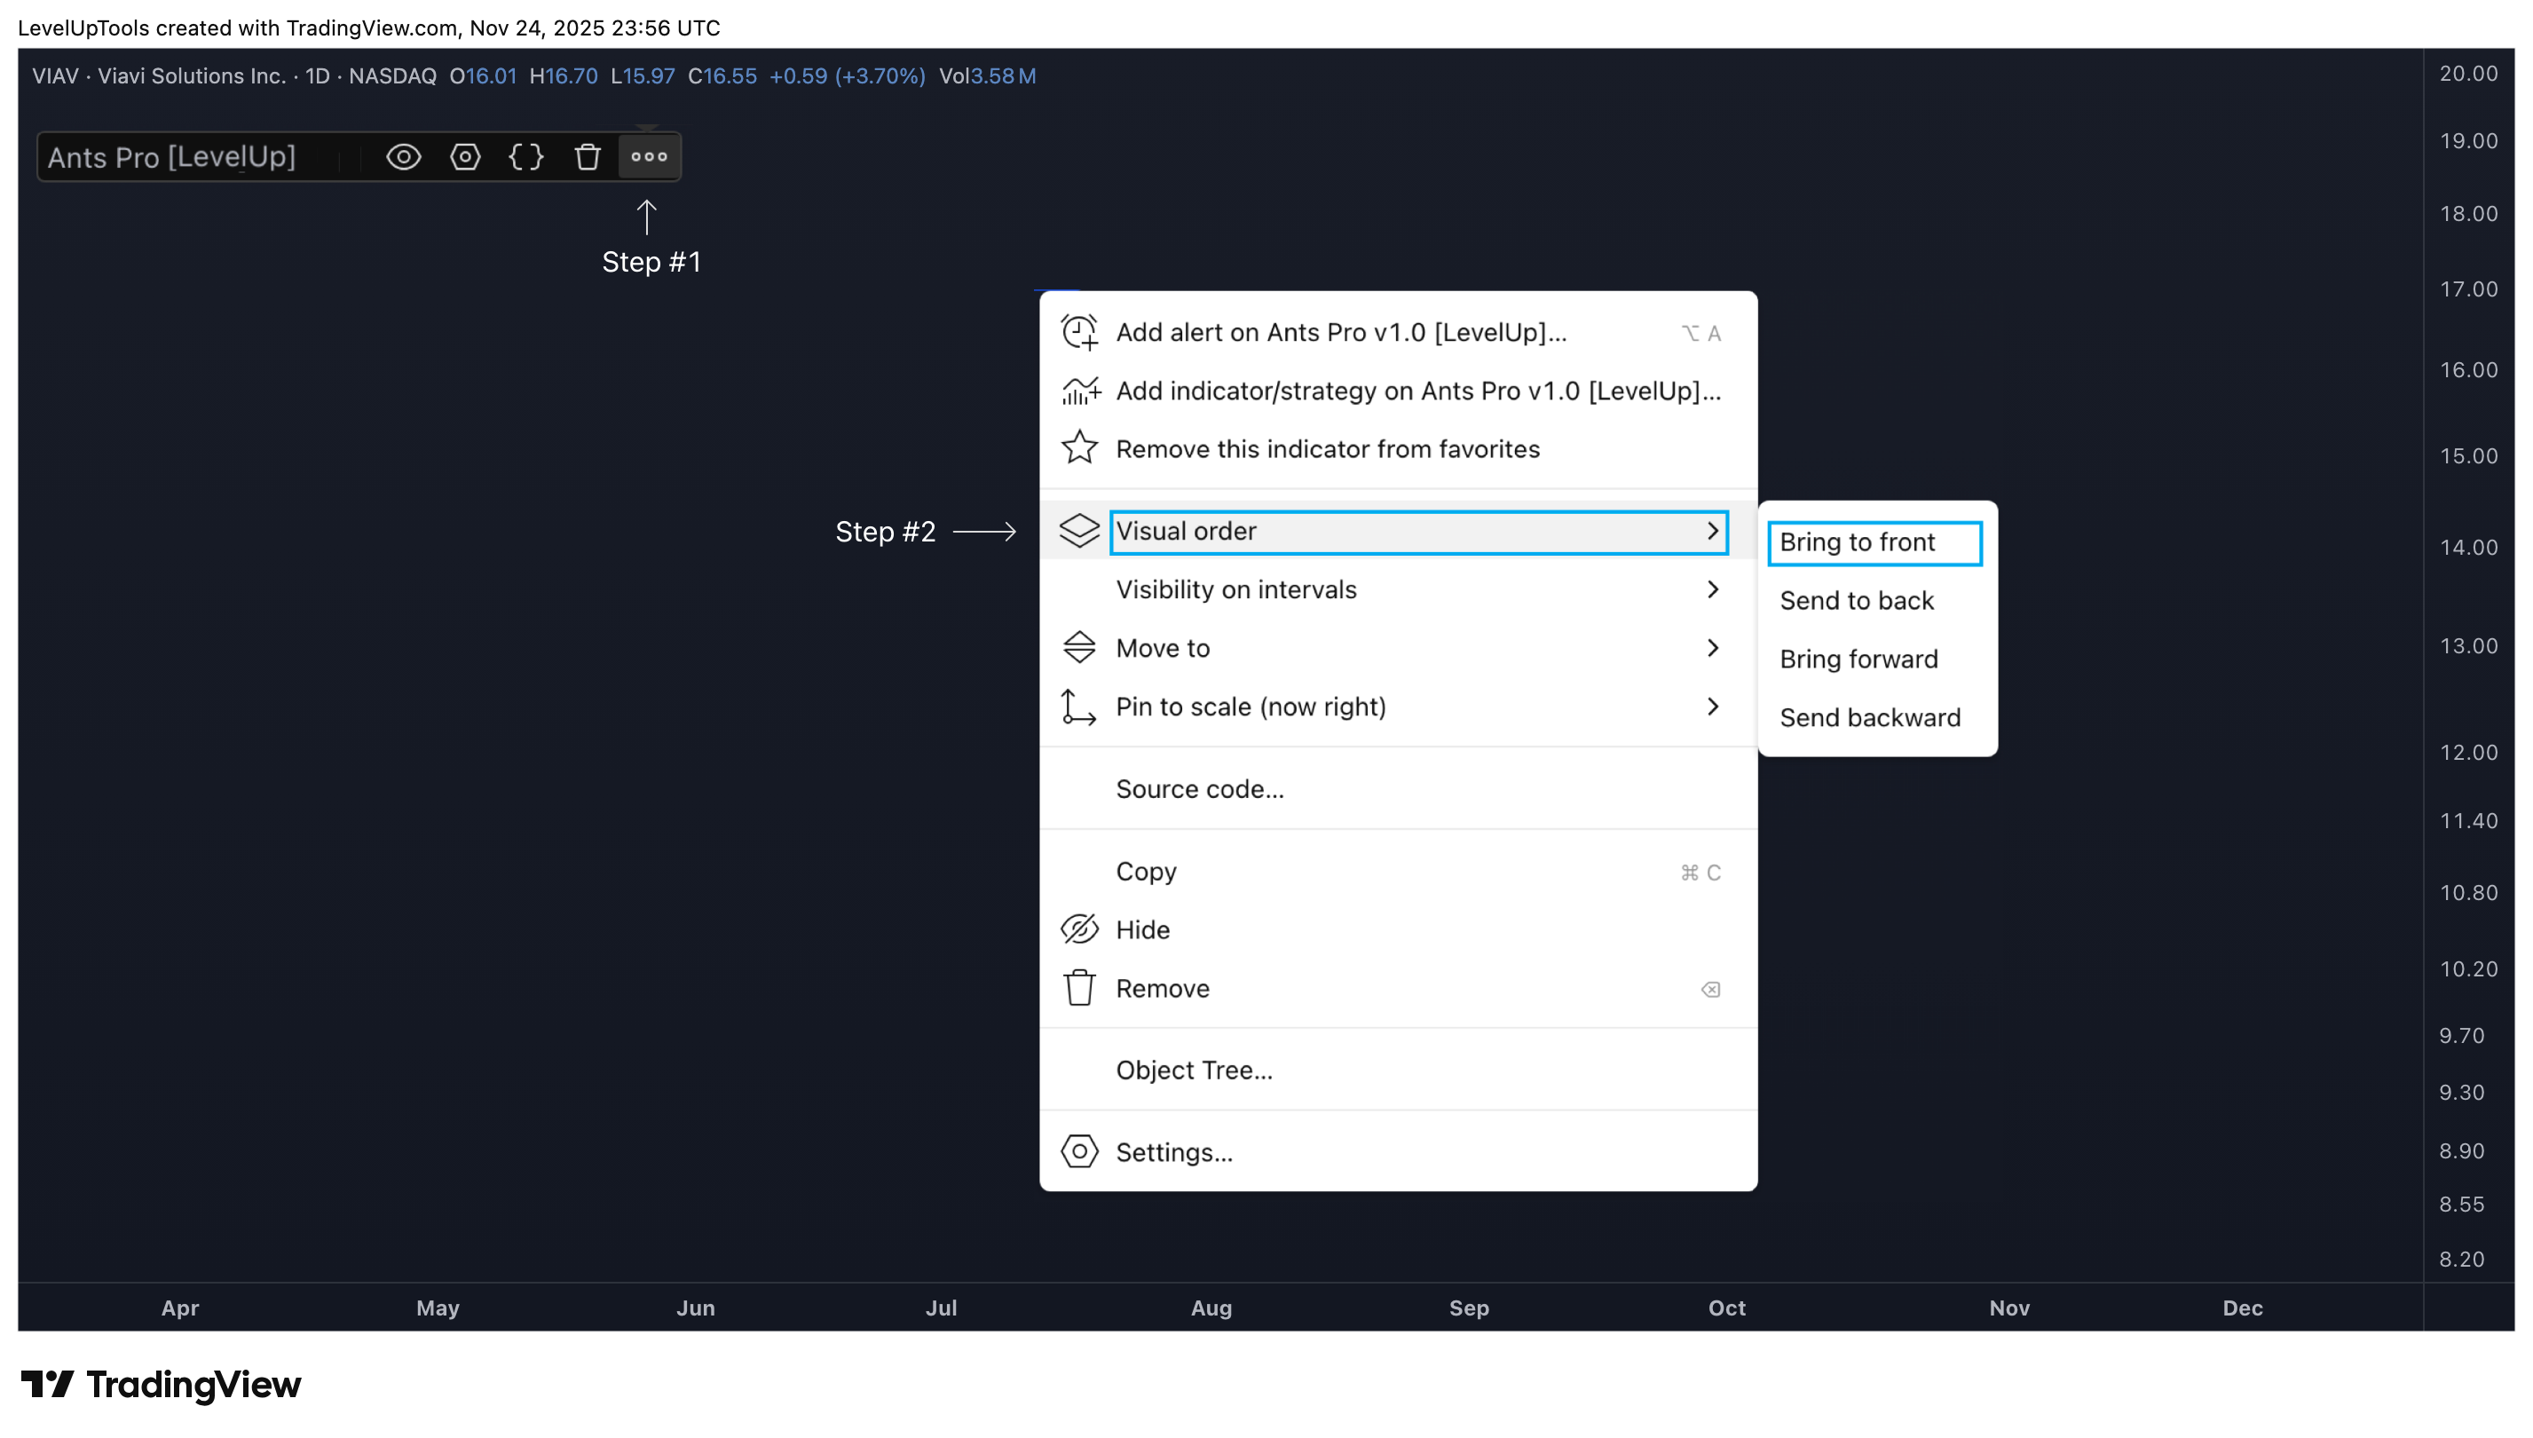This screenshot has height=1438, width=2533.
Task: Choose Add alert on Ants Pro v1.0
Action: point(1399,333)
